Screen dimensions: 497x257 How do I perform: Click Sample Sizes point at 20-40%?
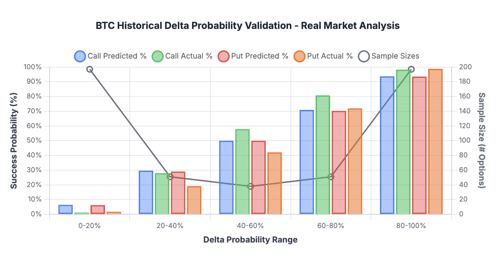pos(170,177)
